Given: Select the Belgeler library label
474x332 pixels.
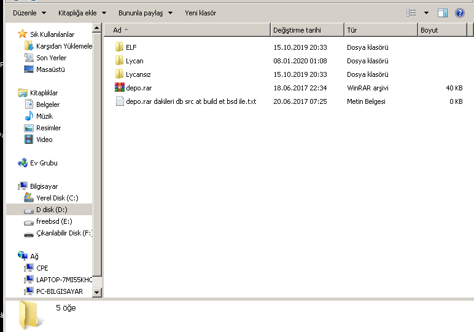Looking at the screenshot, I should pos(48,105).
